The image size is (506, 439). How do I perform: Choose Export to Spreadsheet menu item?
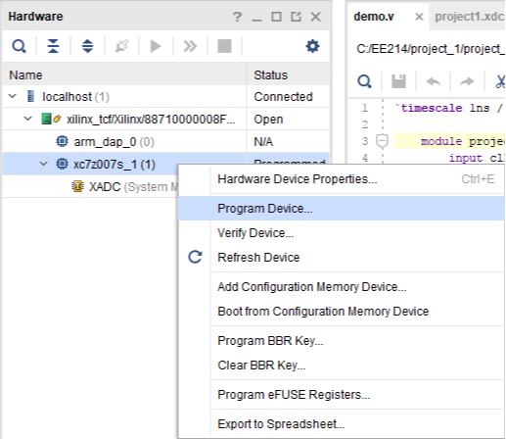(342, 424)
